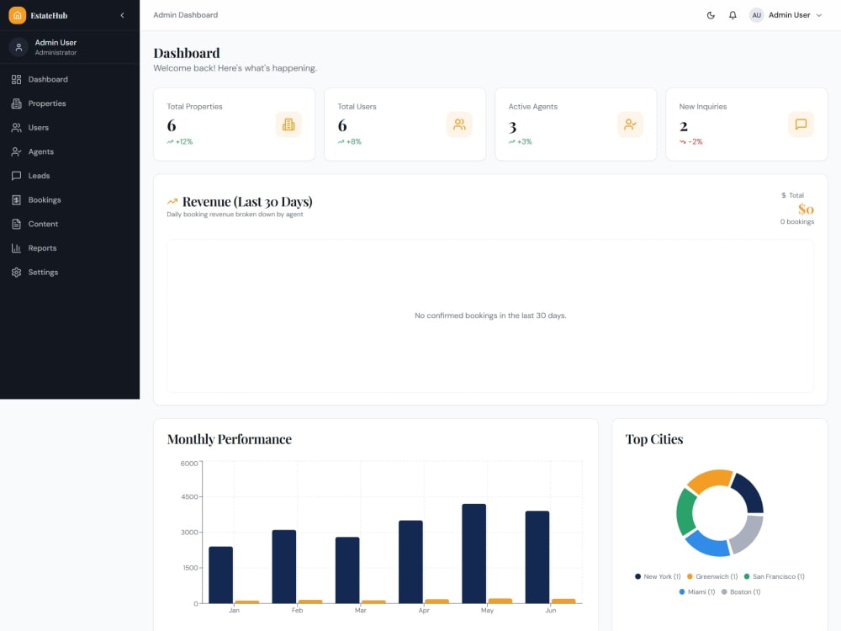
Task: Click the '0 bookings' text
Action: point(797,221)
